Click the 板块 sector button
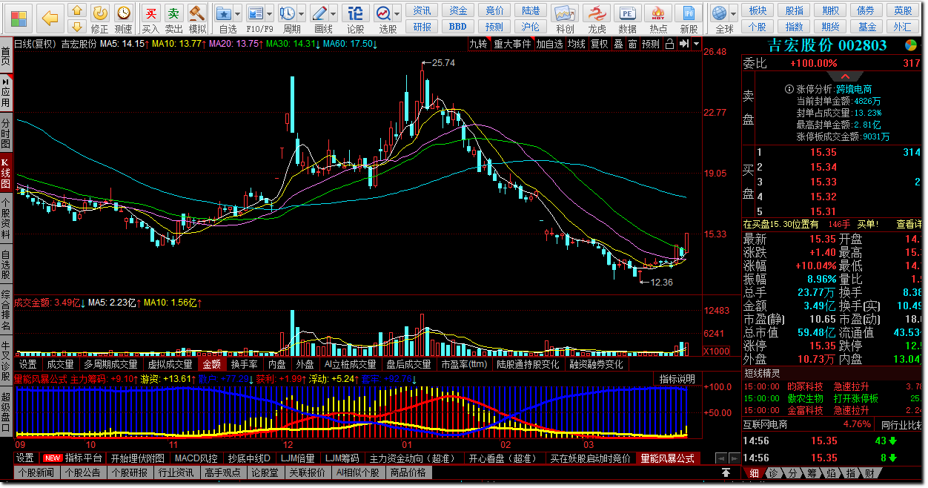The width and height of the screenshot is (928, 488). [758, 10]
